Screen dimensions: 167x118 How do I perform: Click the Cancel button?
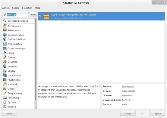(x=128, y=113)
